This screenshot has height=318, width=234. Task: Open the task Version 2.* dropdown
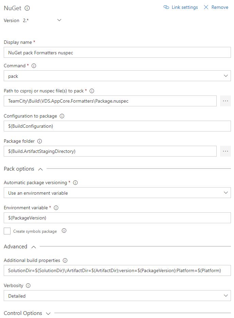[x=59, y=20]
